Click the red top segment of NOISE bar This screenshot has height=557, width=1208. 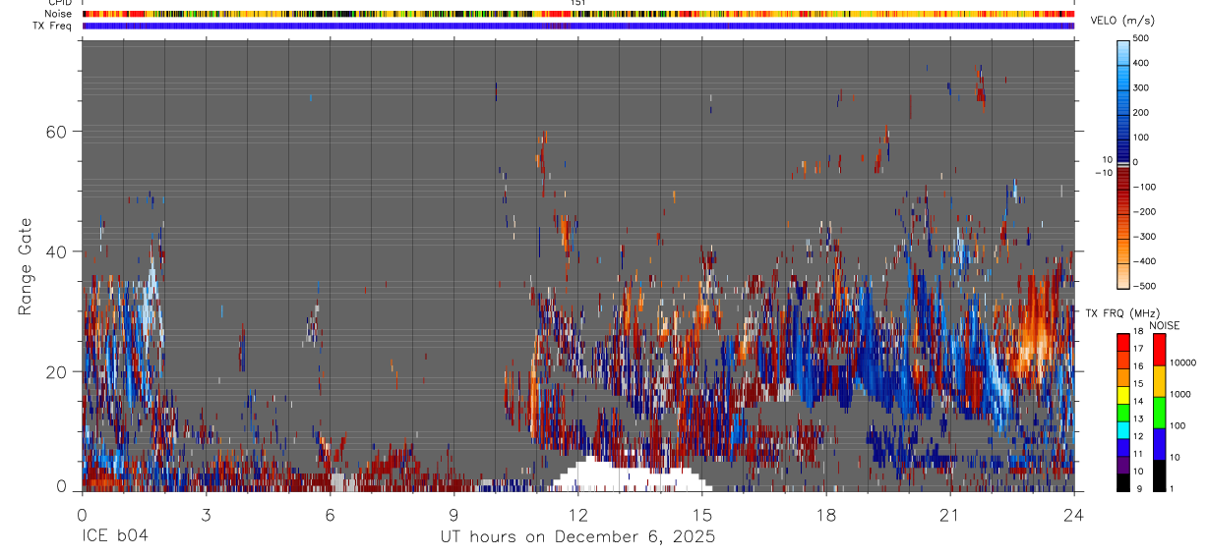(x=1160, y=349)
